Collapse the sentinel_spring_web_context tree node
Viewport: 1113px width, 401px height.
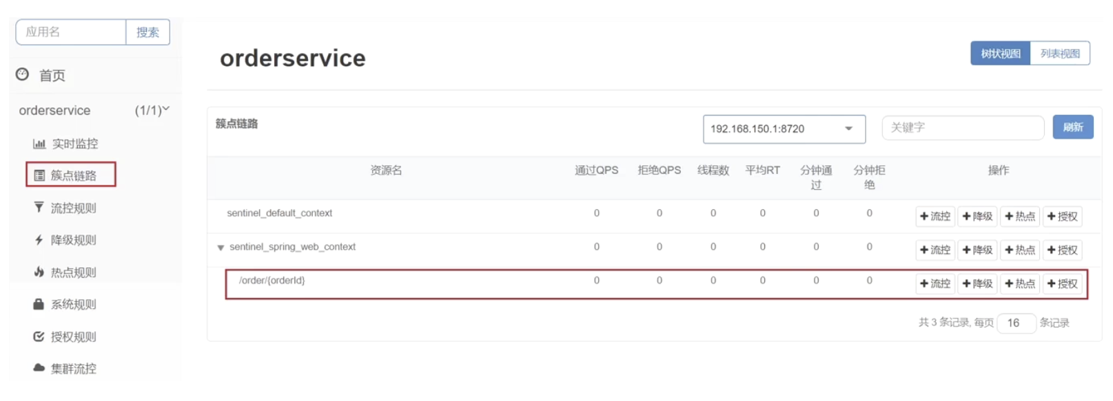click(x=221, y=248)
